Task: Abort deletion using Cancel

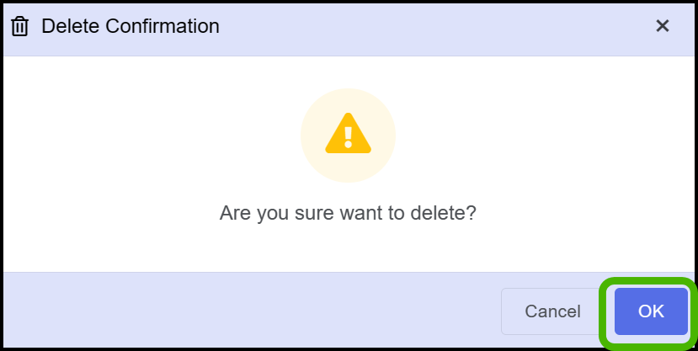Action: 552,311
